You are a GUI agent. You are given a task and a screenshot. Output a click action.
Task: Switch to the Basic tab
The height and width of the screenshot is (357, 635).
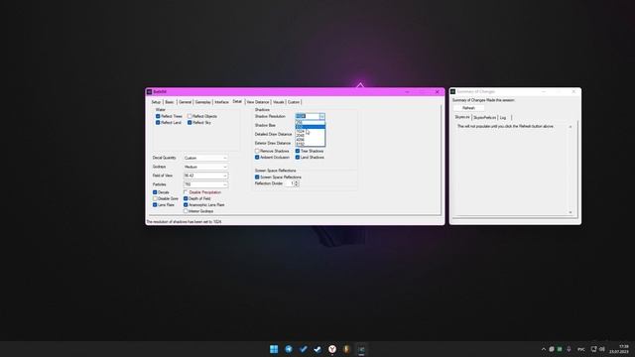[170, 102]
